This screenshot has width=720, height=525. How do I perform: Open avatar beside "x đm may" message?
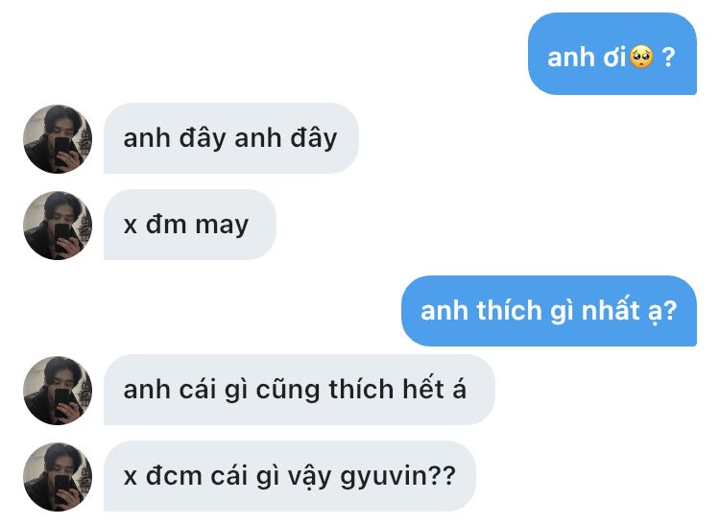(58, 226)
